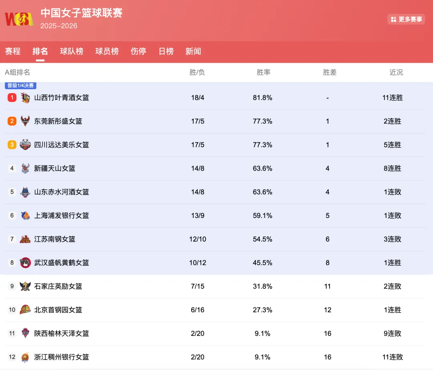The image size is (433, 370).
Task: Select the 排名 tab
Action: click(x=40, y=51)
